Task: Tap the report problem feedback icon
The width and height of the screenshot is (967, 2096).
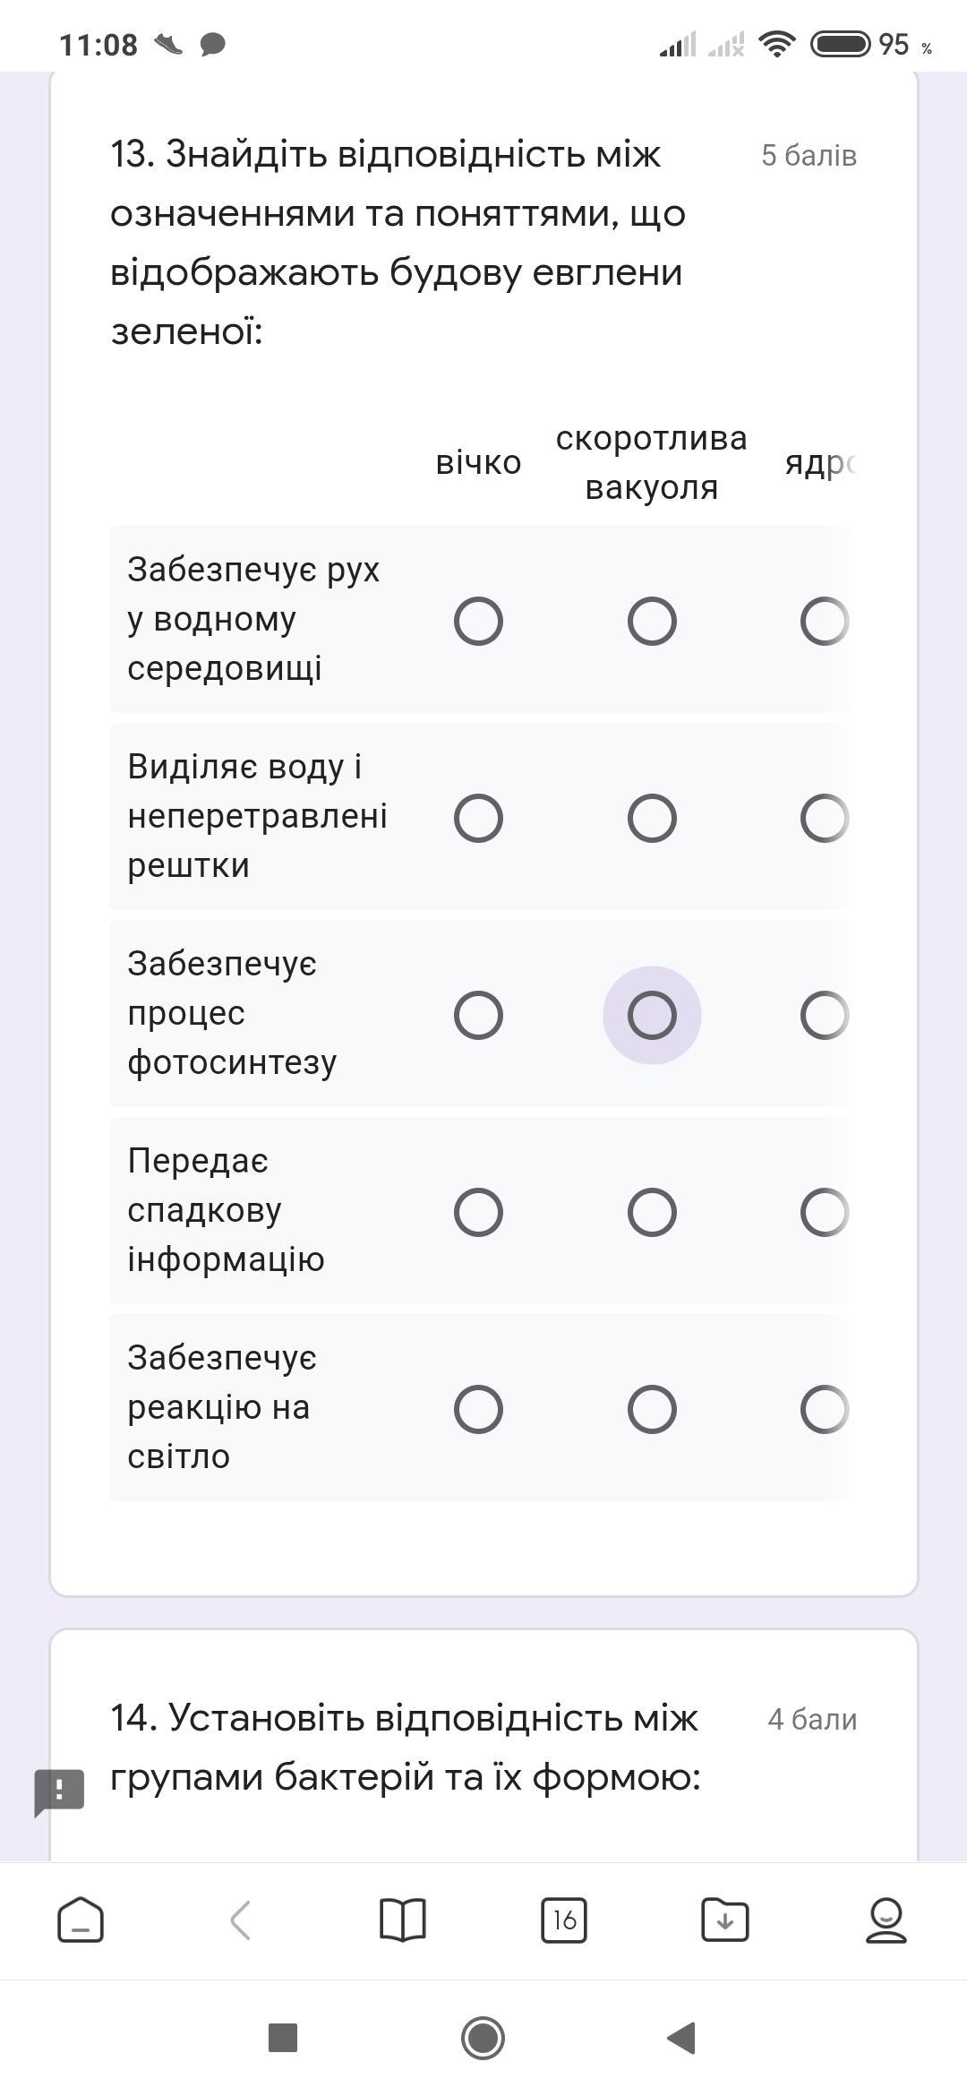Action: click(x=59, y=1791)
